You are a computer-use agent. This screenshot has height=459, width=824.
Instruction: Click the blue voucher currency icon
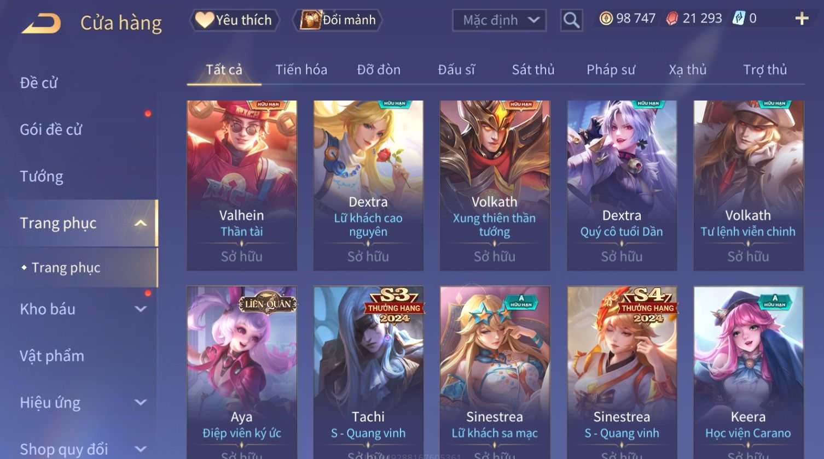[x=739, y=19]
